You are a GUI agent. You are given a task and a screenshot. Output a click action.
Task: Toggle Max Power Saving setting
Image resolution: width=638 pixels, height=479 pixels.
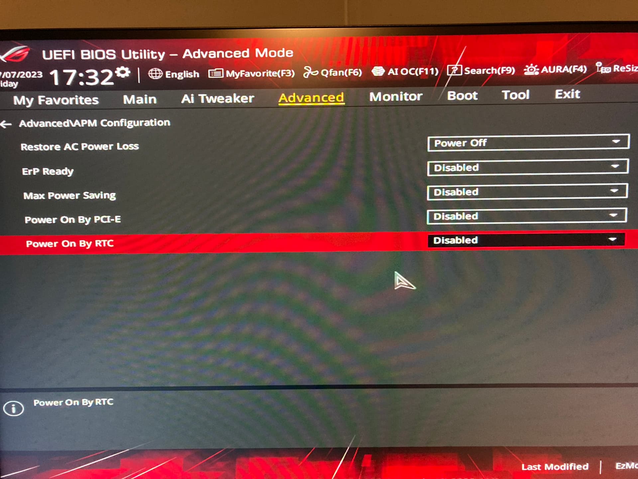point(526,192)
